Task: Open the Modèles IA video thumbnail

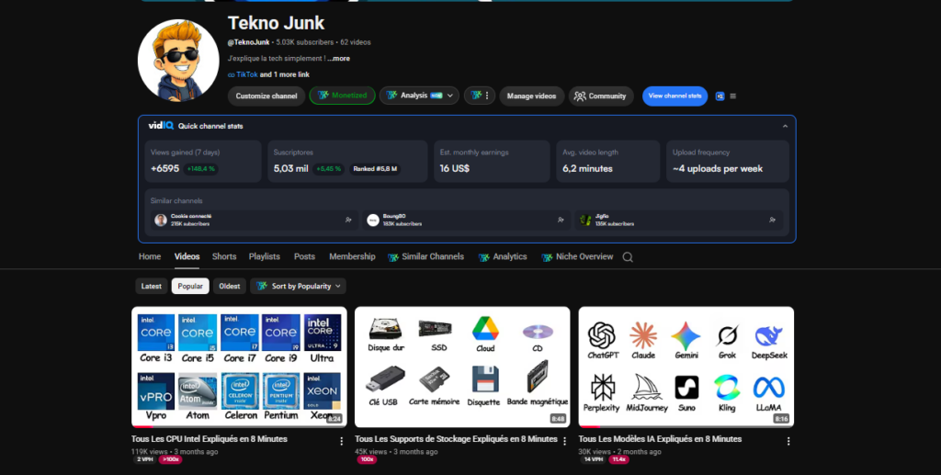Action: pyautogui.click(x=686, y=368)
